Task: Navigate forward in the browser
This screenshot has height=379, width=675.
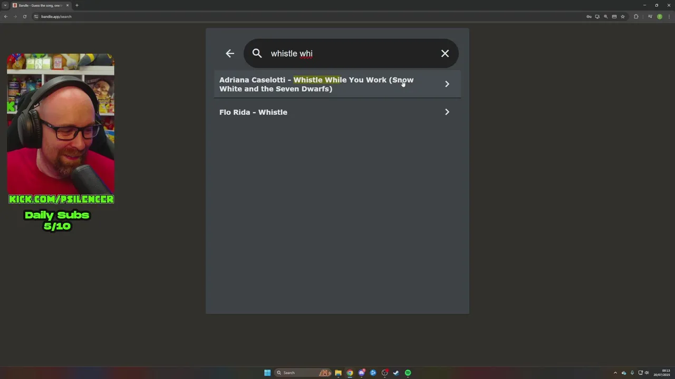Action: click(x=15, y=16)
